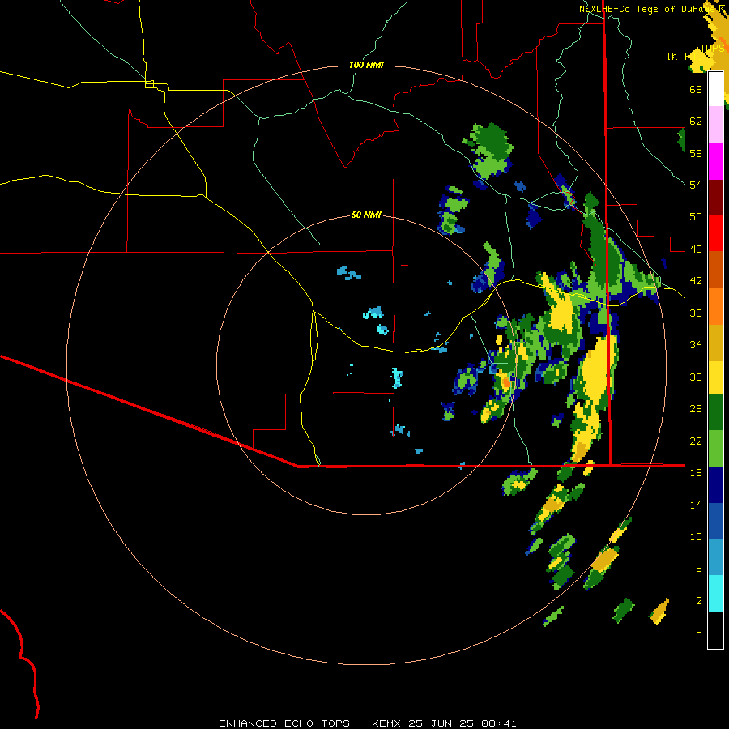729x729 pixels.
Task: Pick the light blue legend swatch
Action: click(x=715, y=557)
